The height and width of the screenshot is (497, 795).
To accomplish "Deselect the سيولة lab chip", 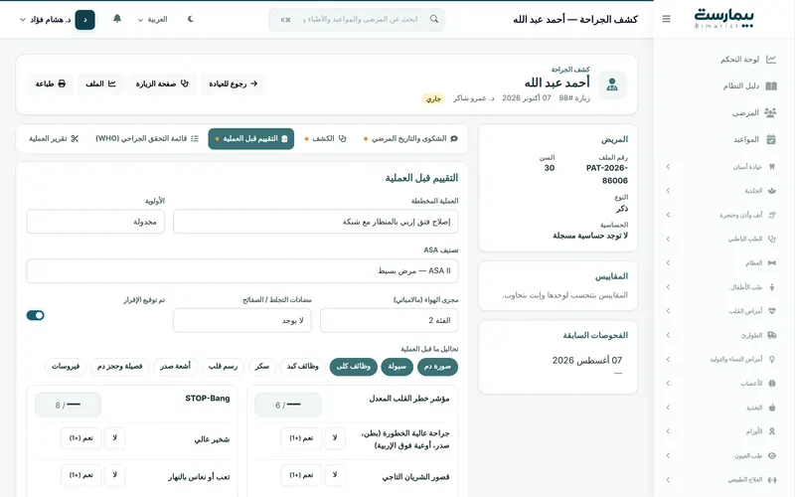I will (397, 367).
